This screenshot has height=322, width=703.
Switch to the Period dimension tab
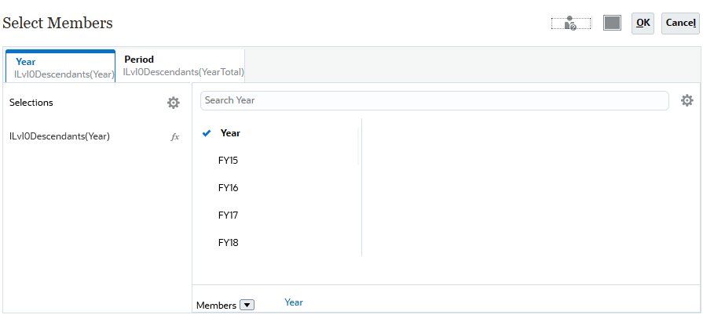(183, 66)
